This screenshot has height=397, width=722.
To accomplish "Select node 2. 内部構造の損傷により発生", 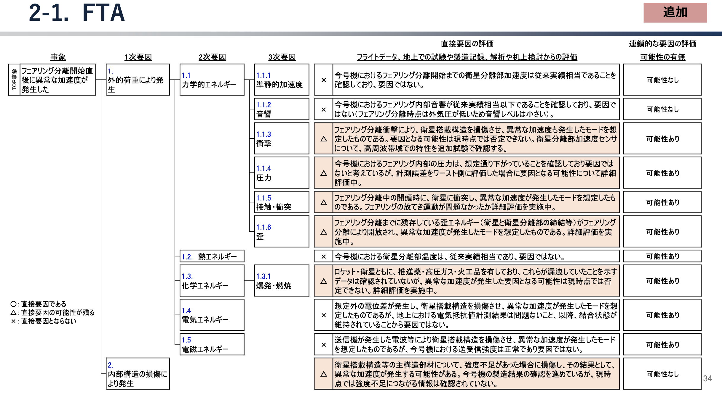I will coord(138,374).
